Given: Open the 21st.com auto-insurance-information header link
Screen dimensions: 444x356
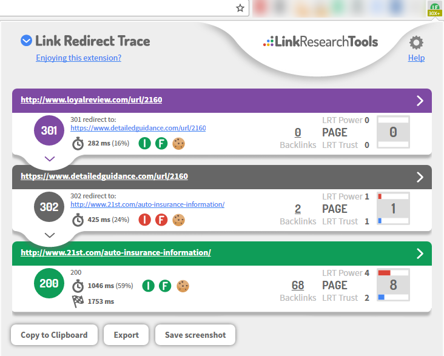Looking at the screenshot, I should pos(116,253).
